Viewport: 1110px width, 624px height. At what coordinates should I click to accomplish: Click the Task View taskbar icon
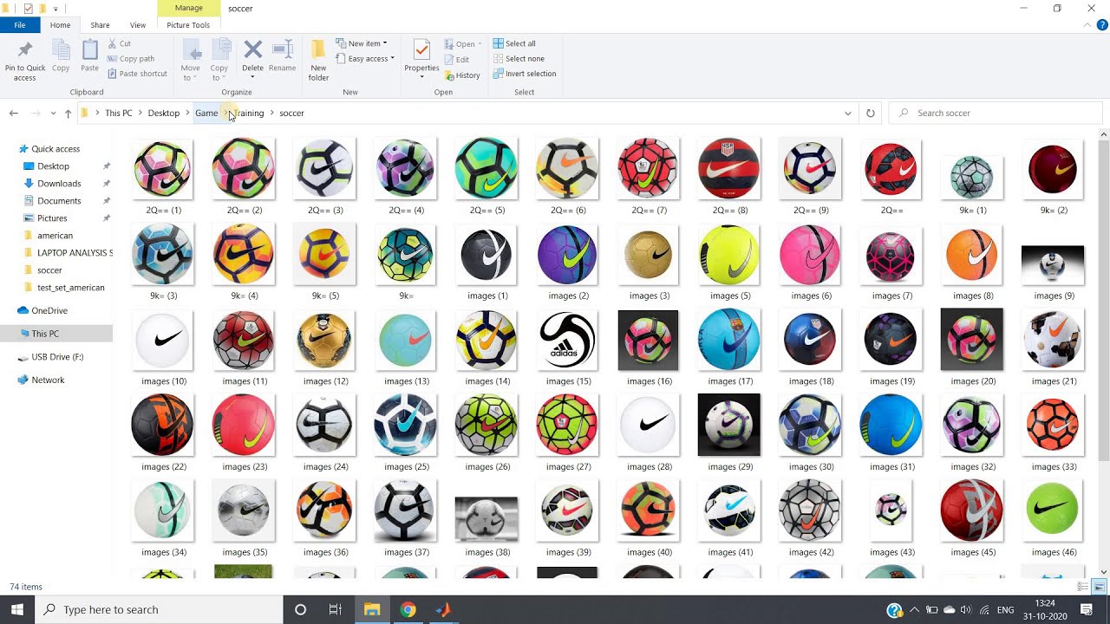click(336, 609)
